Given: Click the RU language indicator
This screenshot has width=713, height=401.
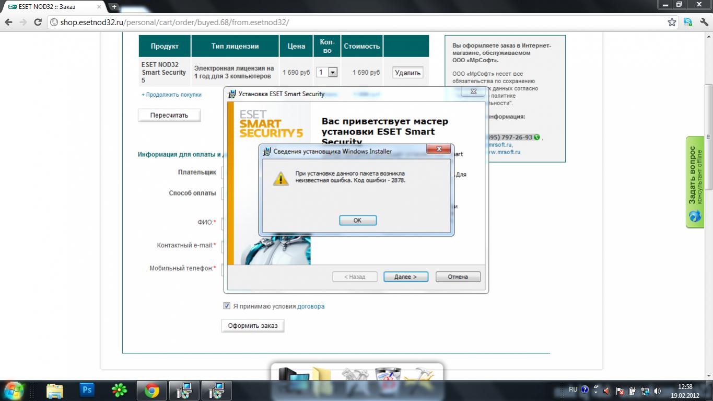Looking at the screenshot, I should (x=573, y=389).
